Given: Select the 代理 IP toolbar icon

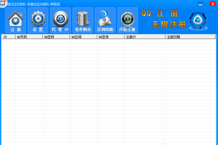Looking at the screenshot, I should 60,19.
